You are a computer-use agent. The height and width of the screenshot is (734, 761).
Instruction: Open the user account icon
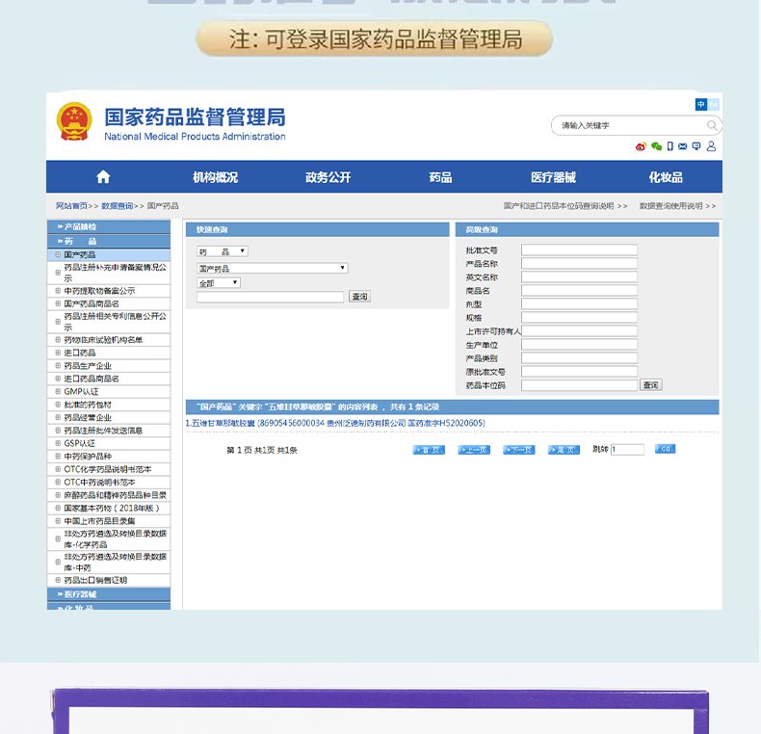711,146
